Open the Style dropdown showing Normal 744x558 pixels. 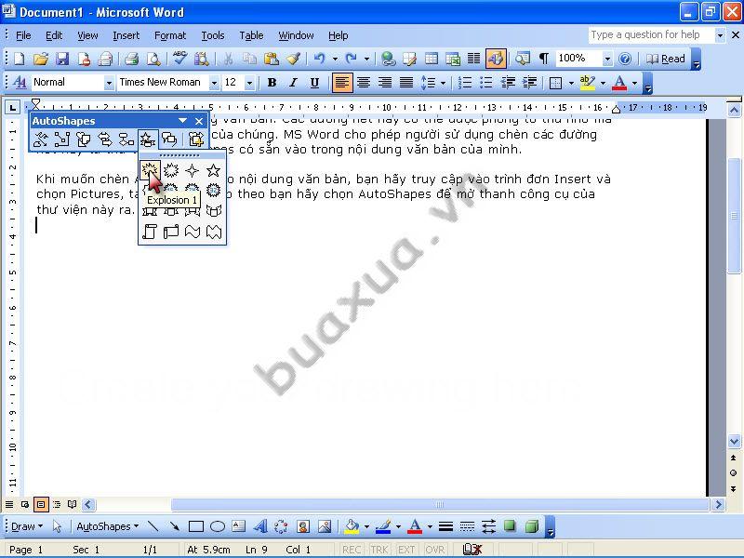(109, 83)
